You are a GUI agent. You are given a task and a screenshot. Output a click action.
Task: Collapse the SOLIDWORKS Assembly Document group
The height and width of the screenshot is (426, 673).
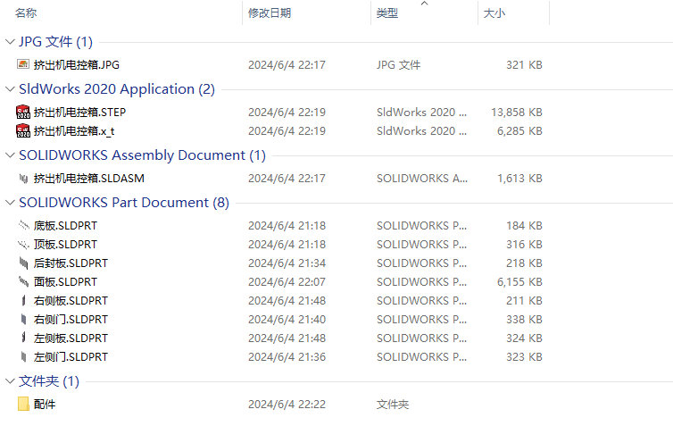10,155
